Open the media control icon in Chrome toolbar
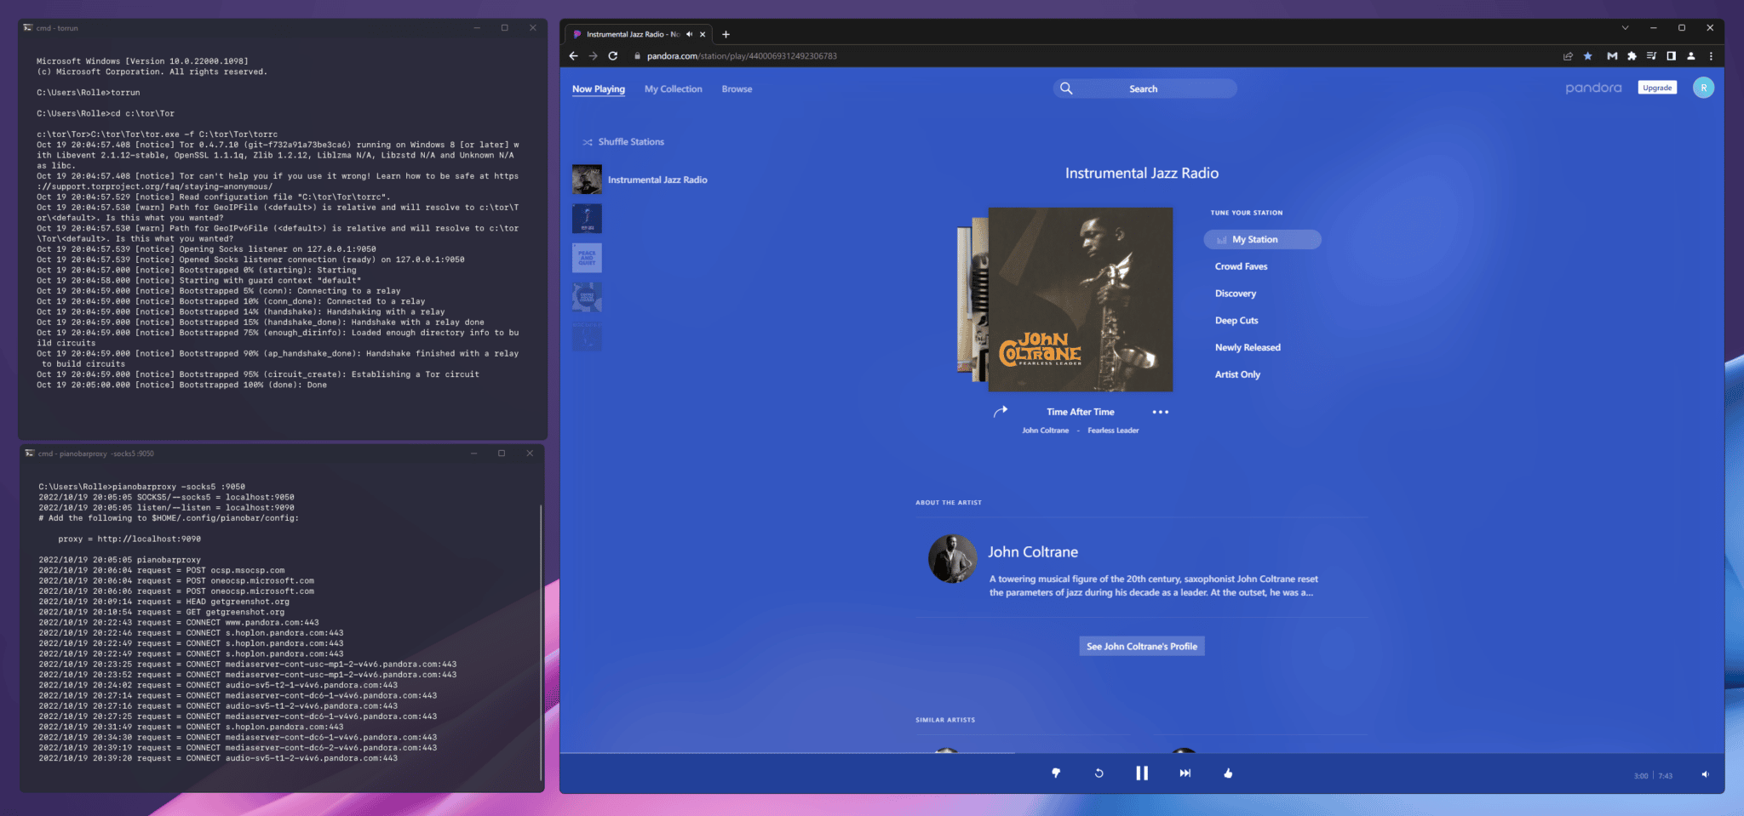This screenshot has width=1744, height=816. [1651, 56]
